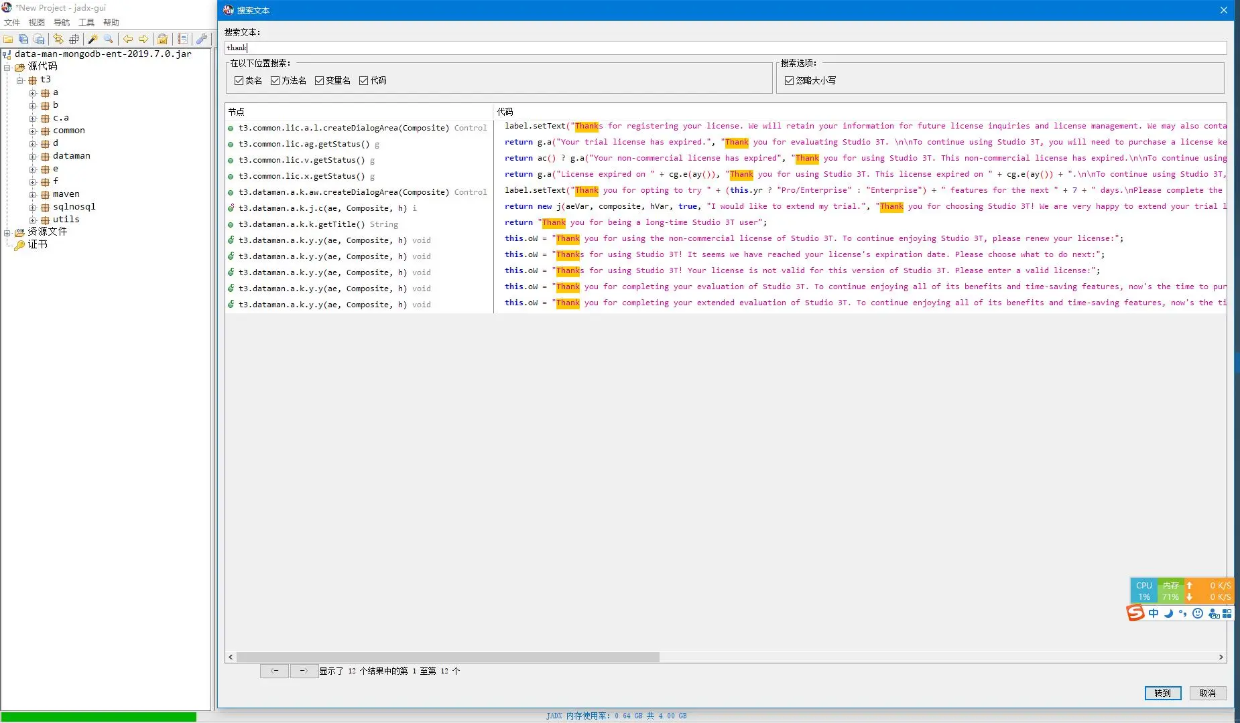Expand the 'a' package node
This screenshot has width=1240, height=723.
click(x=32, y=93)
